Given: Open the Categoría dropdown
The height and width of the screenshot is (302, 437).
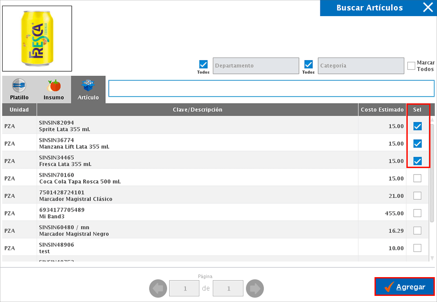Looking at the screenshot, I should pyautogui.click(x=361, y=66).
